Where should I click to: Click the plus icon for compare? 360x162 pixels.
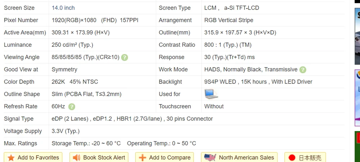pos(143,158)
